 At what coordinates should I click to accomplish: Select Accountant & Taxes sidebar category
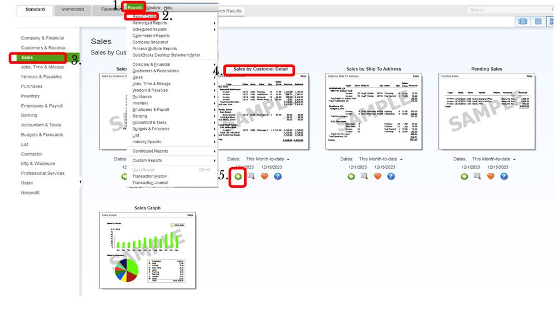41,125
